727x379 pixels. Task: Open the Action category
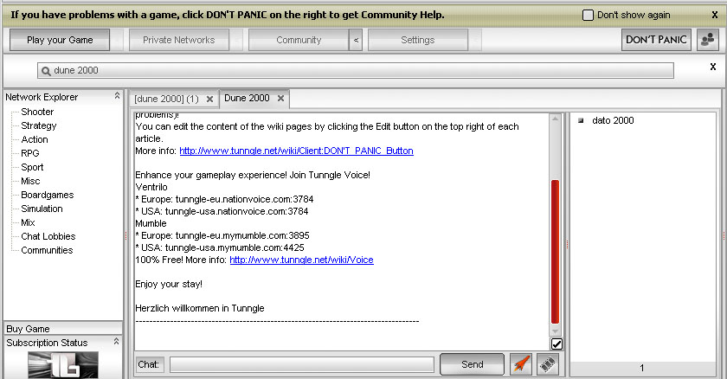coord(35,139)
